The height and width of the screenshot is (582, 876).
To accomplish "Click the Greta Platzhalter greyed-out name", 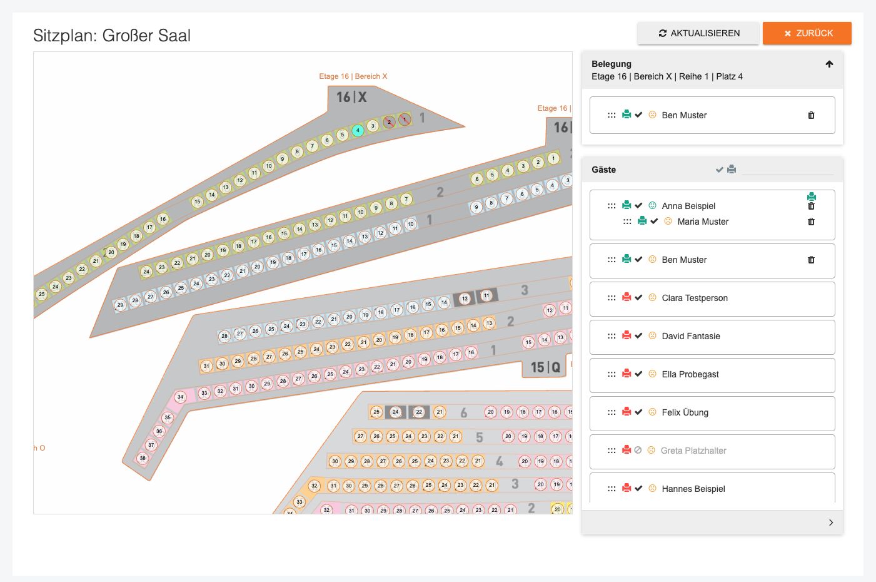I will pos(693,451).
